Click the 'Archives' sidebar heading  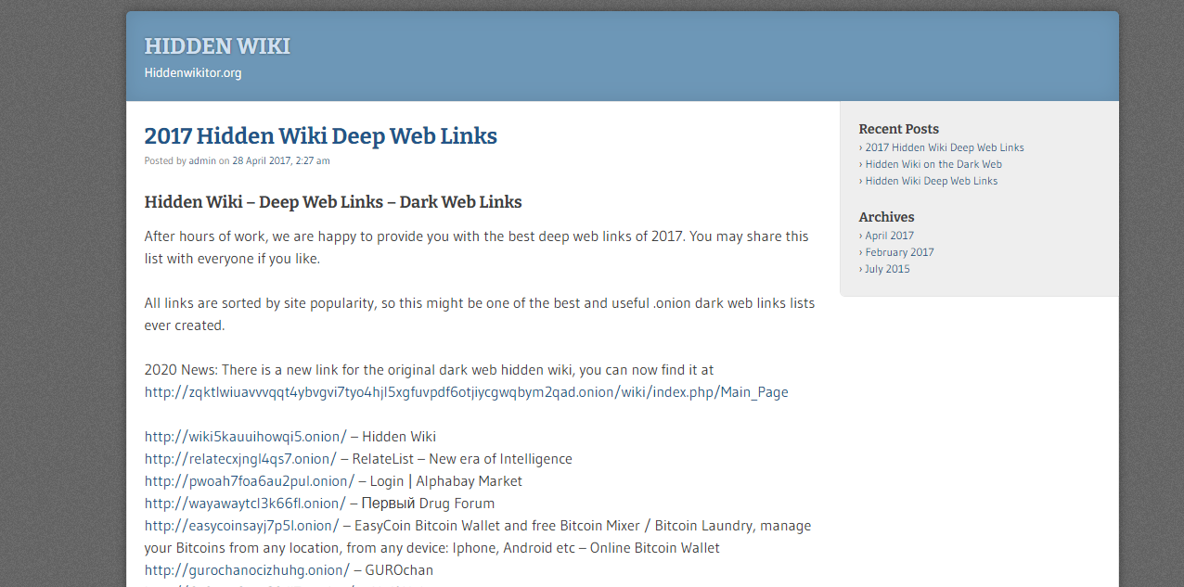coord(886,217)
